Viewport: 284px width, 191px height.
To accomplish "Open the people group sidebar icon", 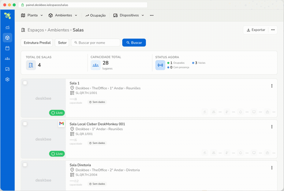I will pyautogui.click(x=7, y=59).
